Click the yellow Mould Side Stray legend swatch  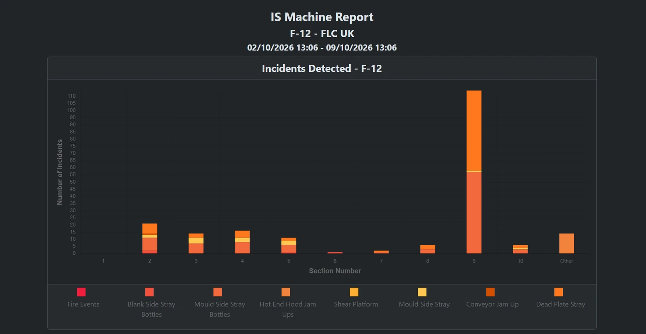(422, 292)
